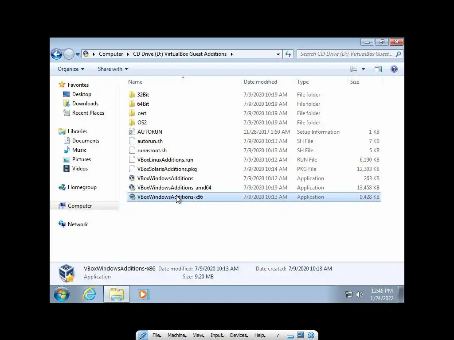Select the VBoxSolarisAdditions.pkg file name
Viewport: 454px width, 340px height.
point(167,169)
